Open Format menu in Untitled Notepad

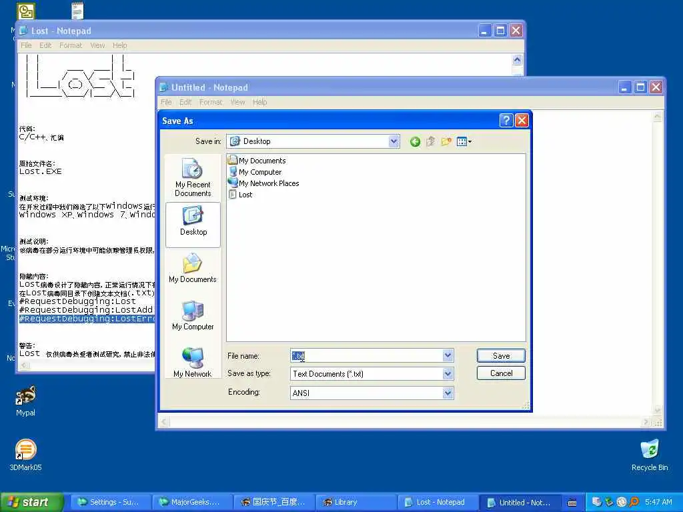click(211, 102)
